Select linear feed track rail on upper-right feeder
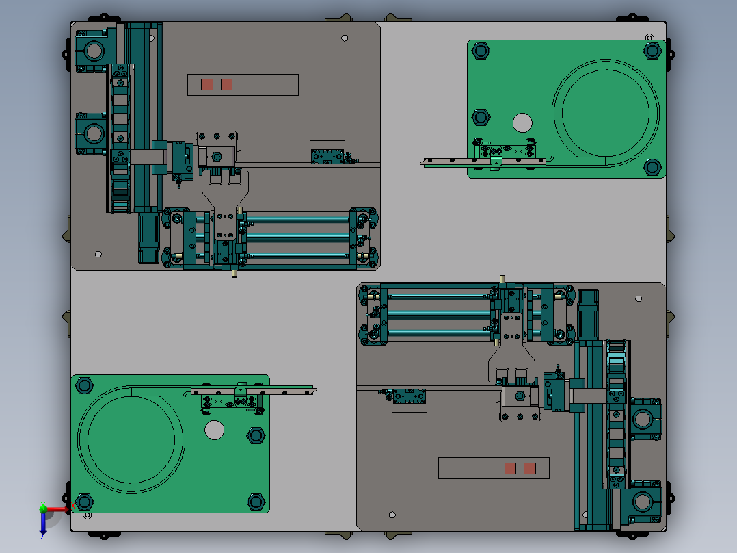This screenshot has height=553, width=737. coord(483,162)
